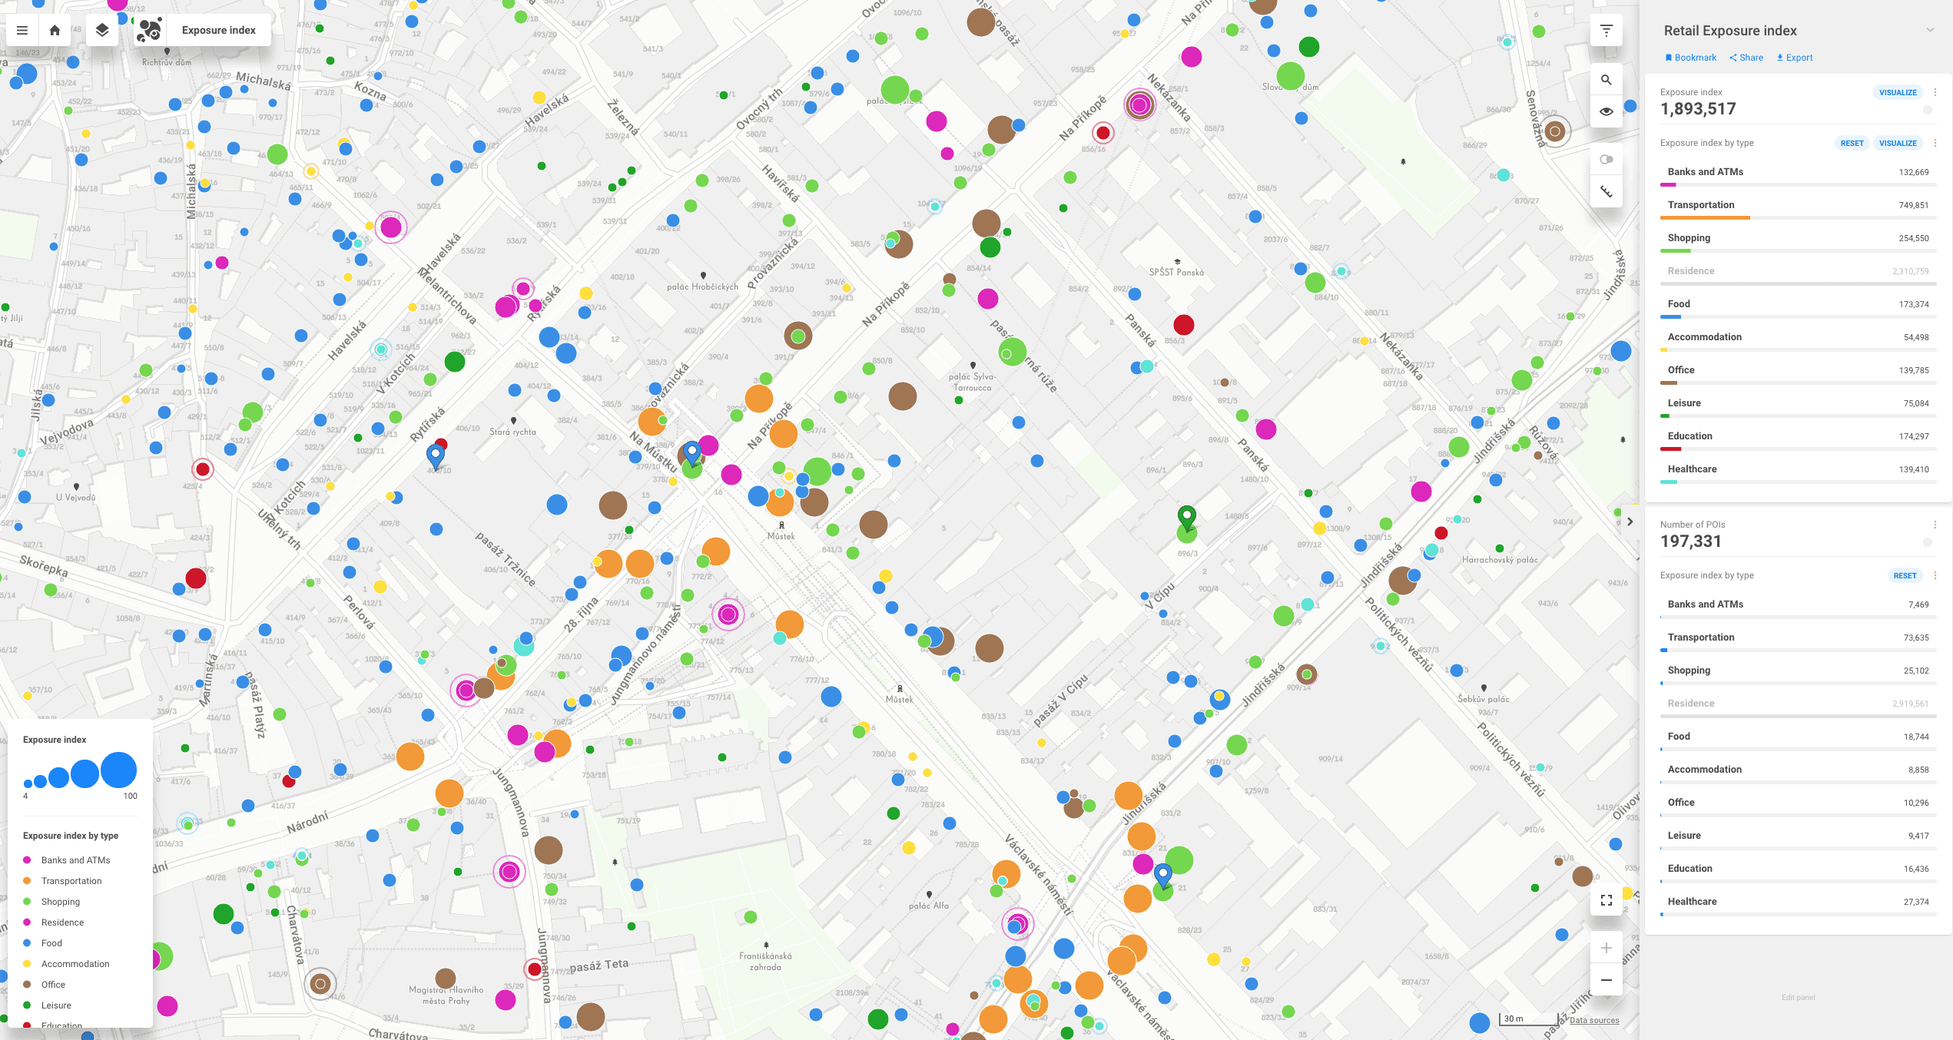Click the map search magnifier icon
1953x1040 pixels.
pos(1606,80)
